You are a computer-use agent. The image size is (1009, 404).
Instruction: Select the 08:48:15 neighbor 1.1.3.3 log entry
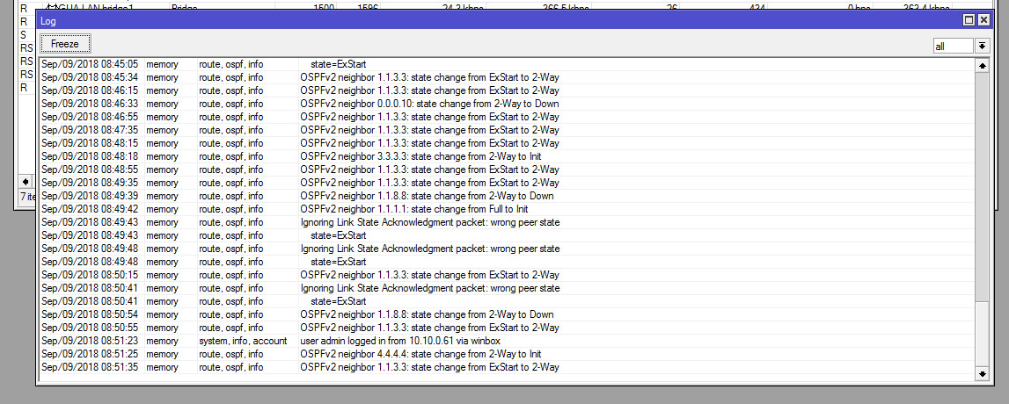point(507,143)
